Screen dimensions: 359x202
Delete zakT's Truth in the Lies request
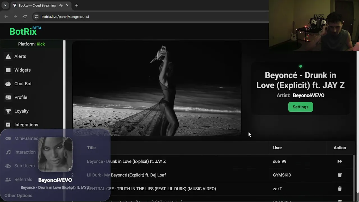(x=340, y=189)
